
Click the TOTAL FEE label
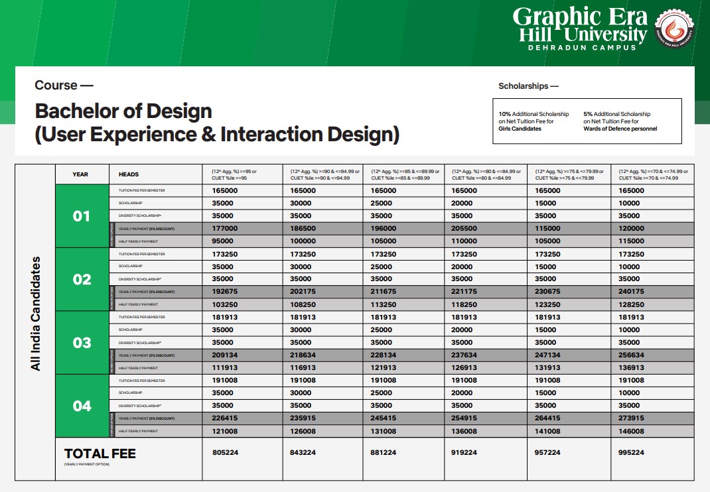(100, 454)
